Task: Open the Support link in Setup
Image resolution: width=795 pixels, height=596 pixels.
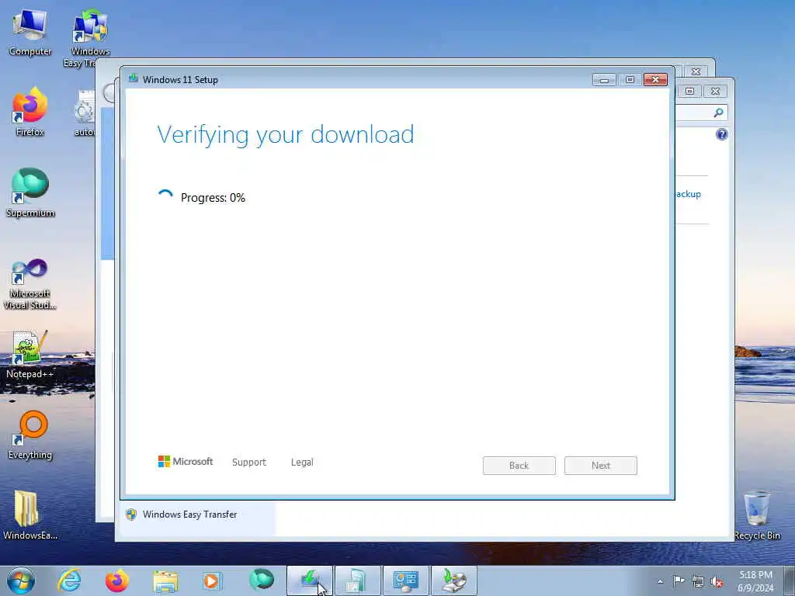Action: click(x=249, y=463)
